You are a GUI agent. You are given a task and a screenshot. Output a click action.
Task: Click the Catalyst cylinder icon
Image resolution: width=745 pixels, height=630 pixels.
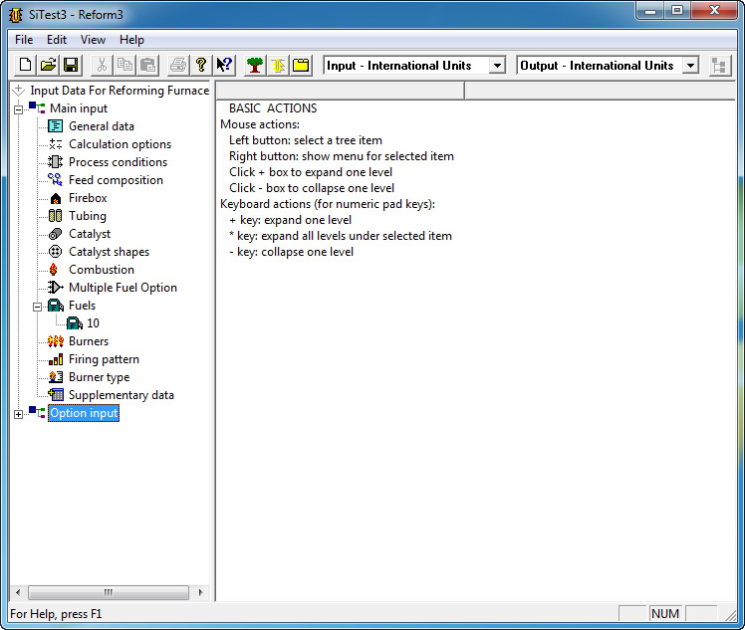tap(55, 234)
